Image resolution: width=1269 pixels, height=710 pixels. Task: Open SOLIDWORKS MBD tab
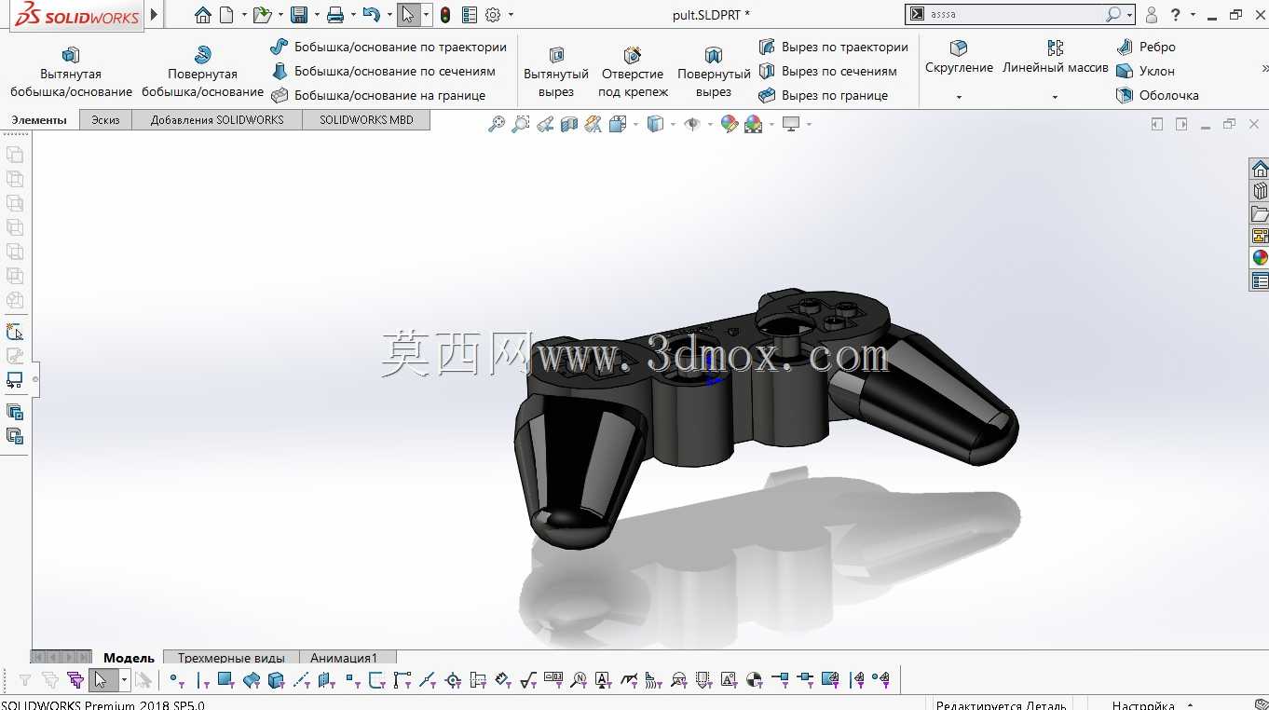tap(366, 120)
